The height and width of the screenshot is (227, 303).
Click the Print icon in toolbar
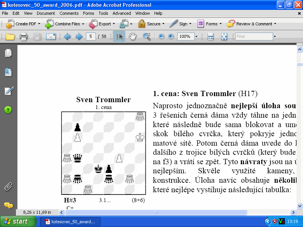click(x=23, y=37)
